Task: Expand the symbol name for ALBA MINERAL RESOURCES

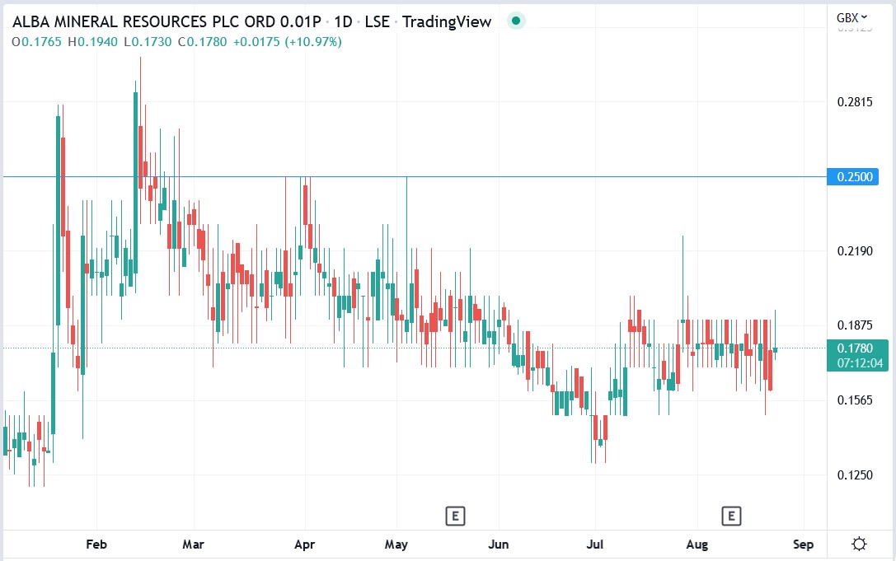Action: [x=165, y=22]
